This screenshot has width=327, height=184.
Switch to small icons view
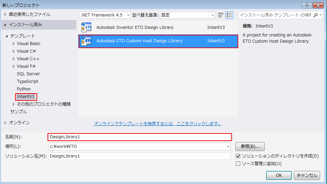(221, 15)
